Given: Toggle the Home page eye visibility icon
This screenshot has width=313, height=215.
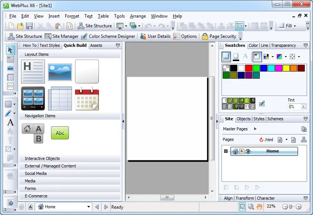Looking at the screenshot, I should click(248, 151).
